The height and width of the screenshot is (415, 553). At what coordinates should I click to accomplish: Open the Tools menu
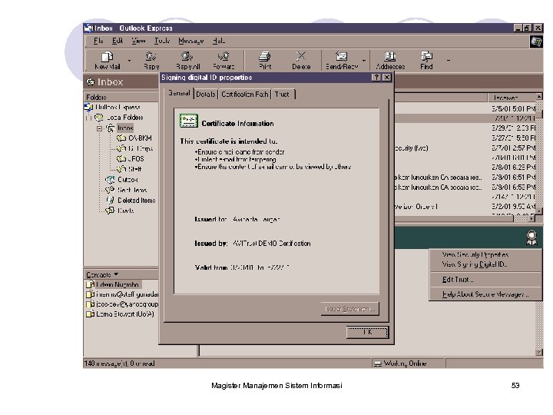[162, 41]
